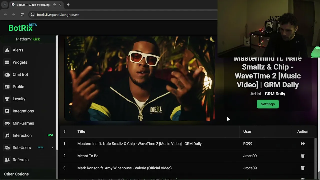This screenshot has height=180, width=320.
Task: Close the BotRix browser tab
Action: (x=60, y=5)
